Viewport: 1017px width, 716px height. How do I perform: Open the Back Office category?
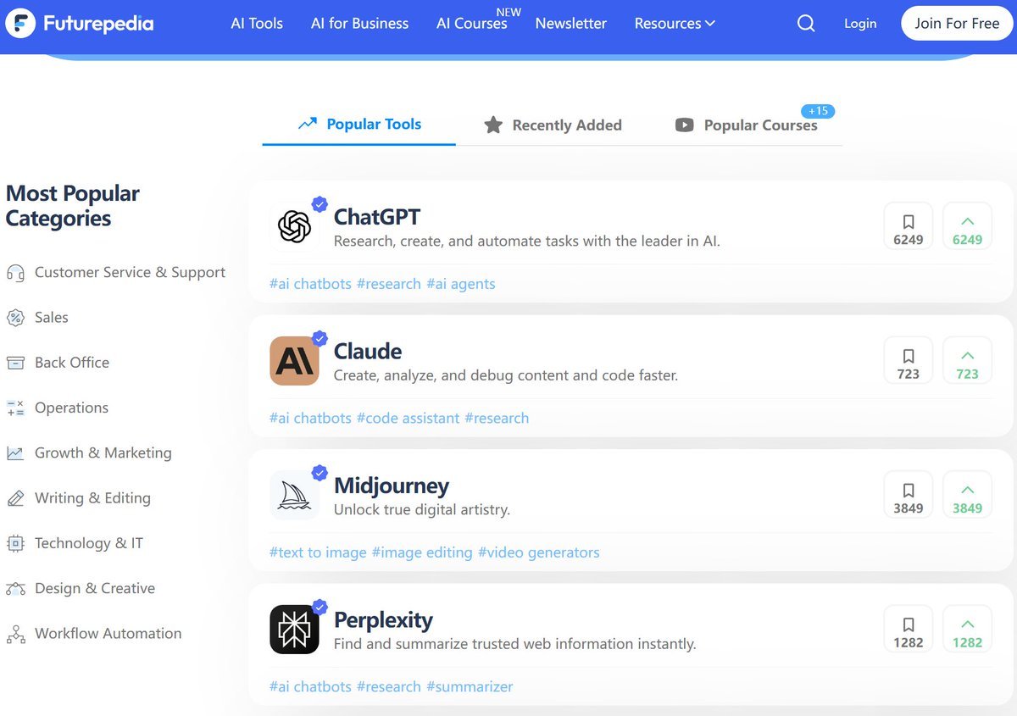click(72, 363)
